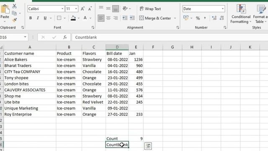
Task: Open font color dropdown arrow
Action: (x=90, y=18)
